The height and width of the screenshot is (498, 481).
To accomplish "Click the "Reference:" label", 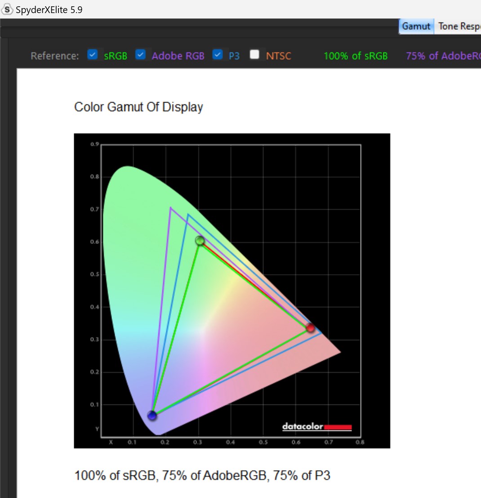I will tap(54, 56).
